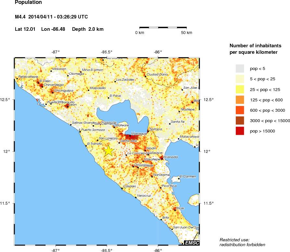Click the Rivas city marker

175,210
